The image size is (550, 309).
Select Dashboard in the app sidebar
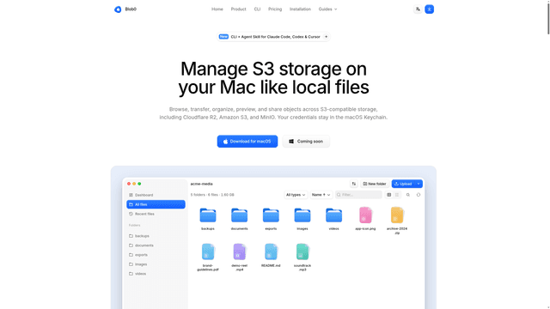pos(156,195)
